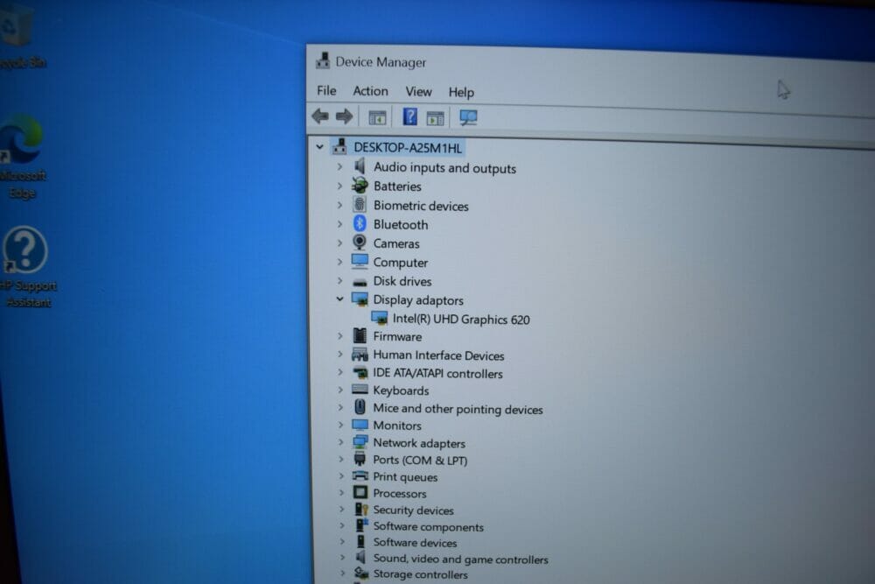875x584 pixels.
Task: Collapse the DESKTOP-A25M1HL root node
Action: click(x=319, y=147)
